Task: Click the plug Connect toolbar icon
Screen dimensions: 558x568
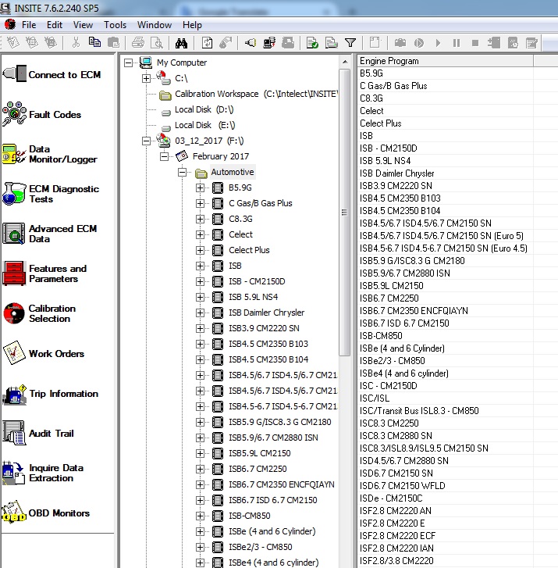Action: (x=250, y=43)
